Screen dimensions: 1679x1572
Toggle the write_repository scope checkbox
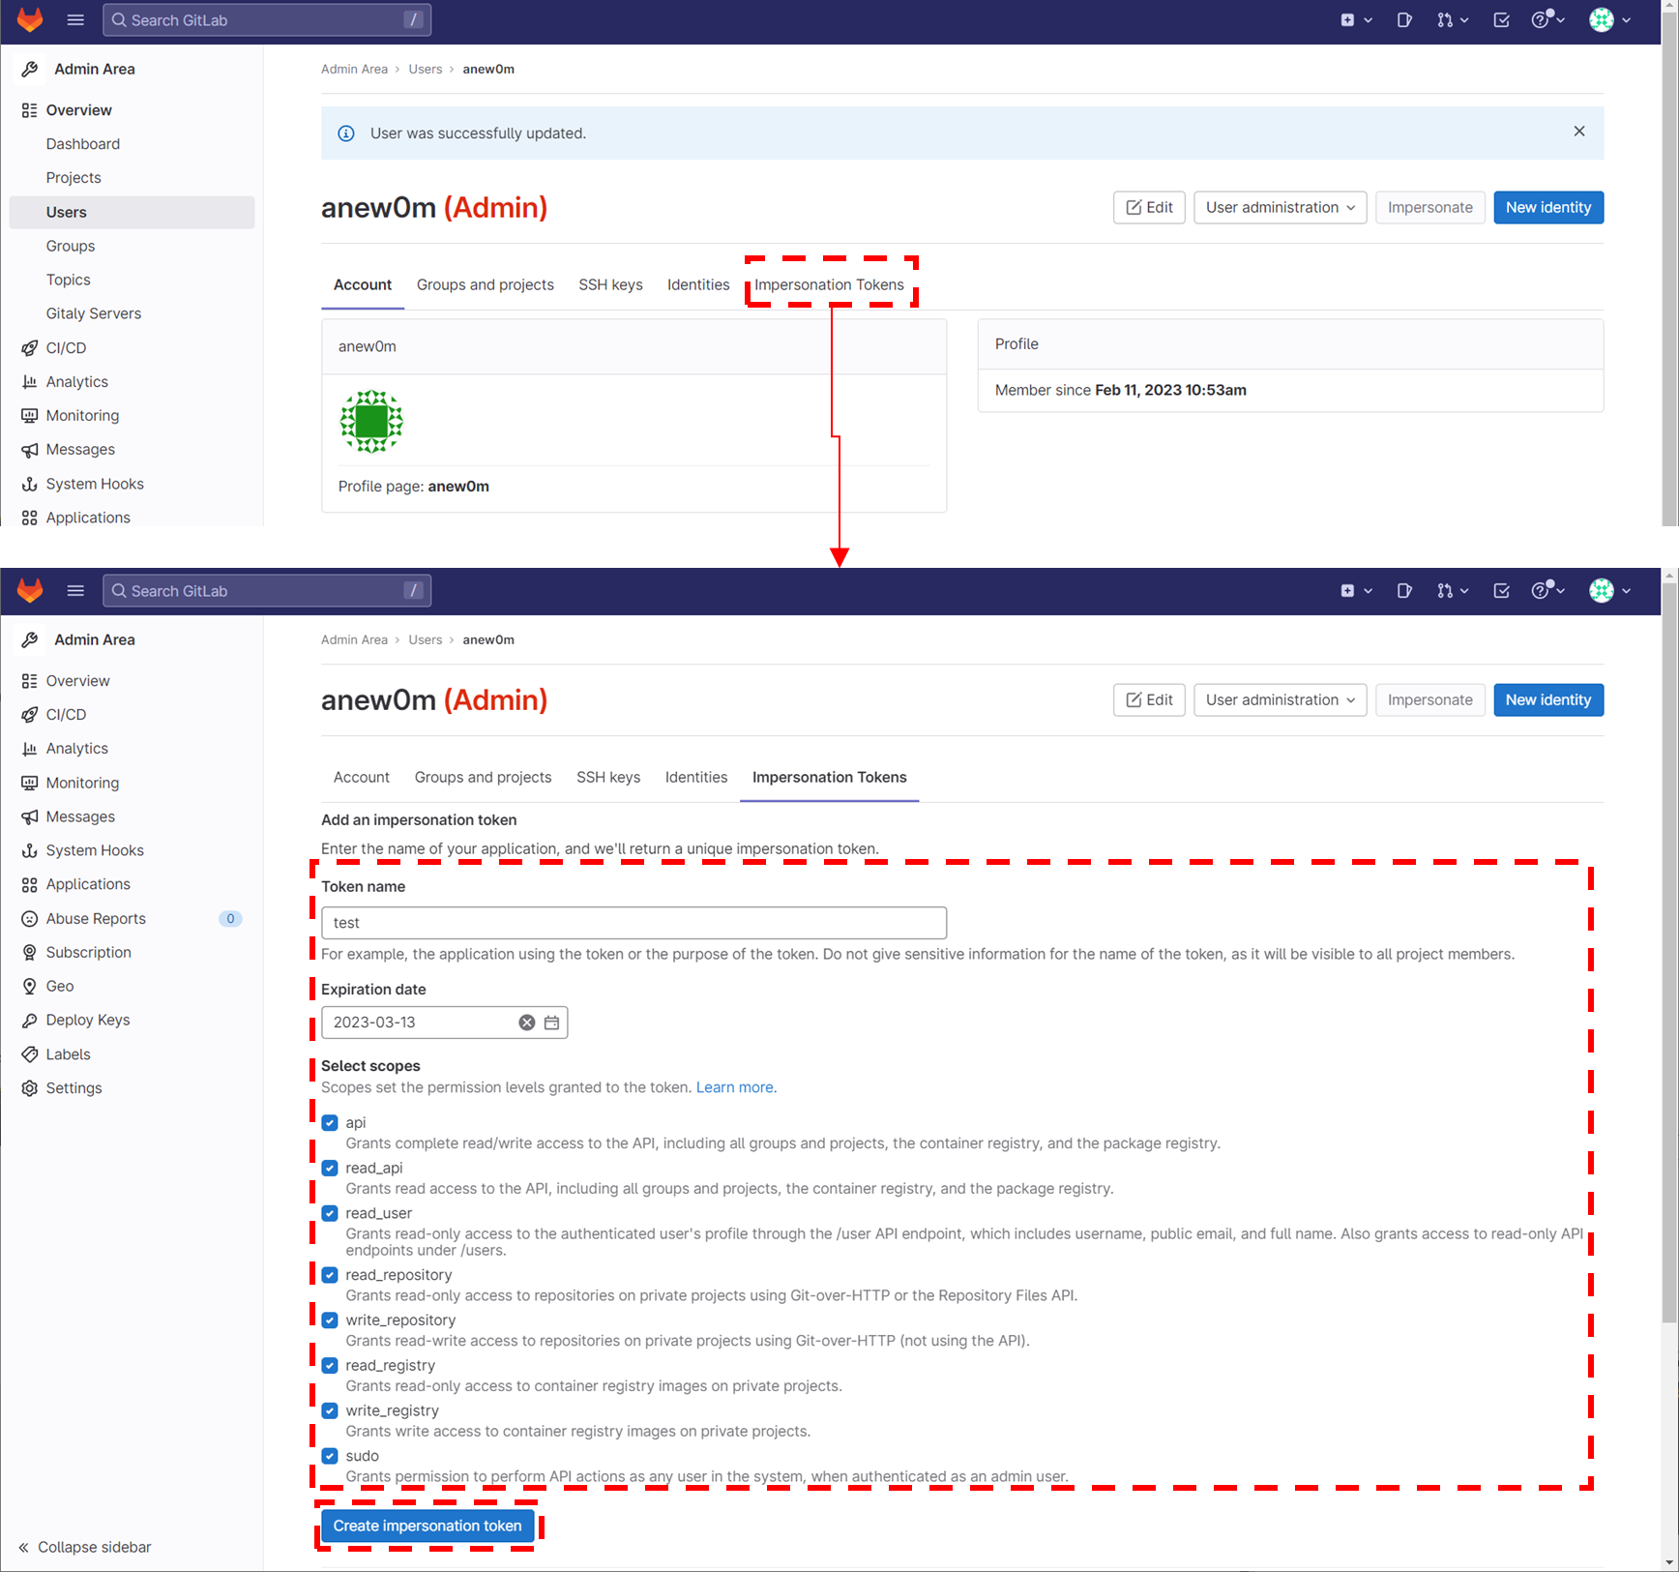click(330, 1320)
